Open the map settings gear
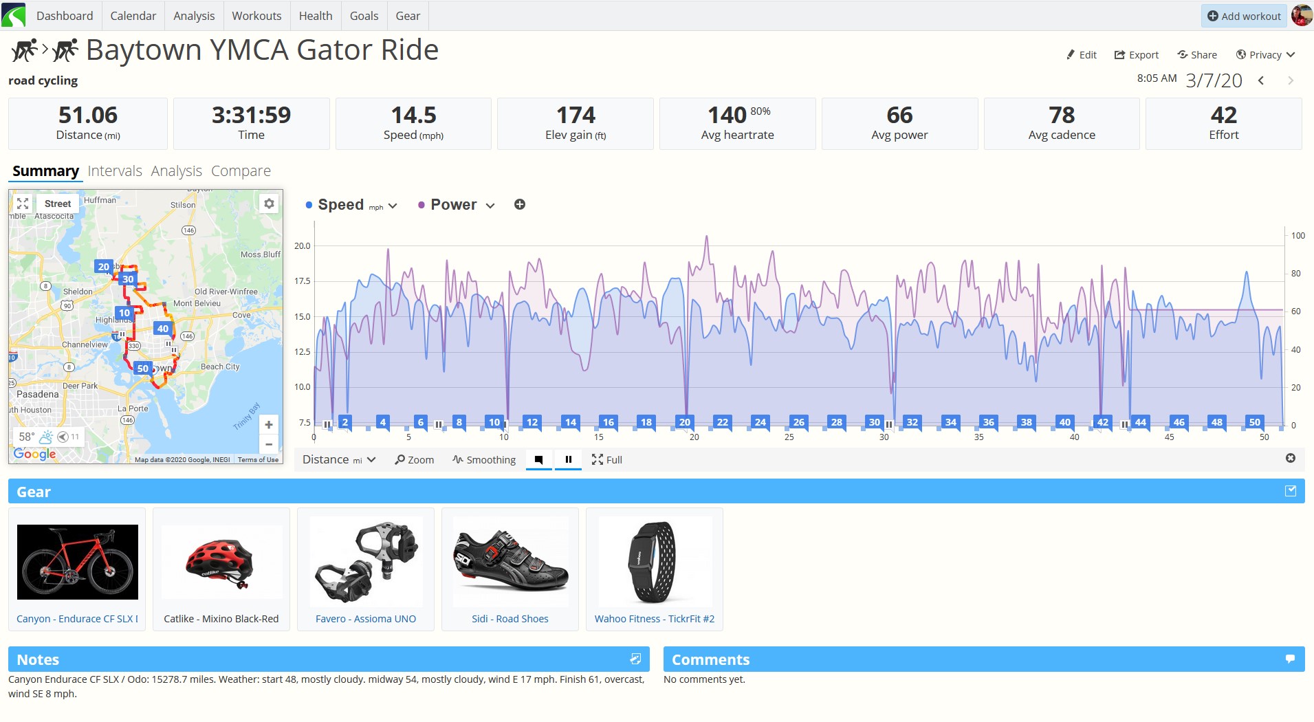Screen dimensions: 1314x722 pos(269,204)
